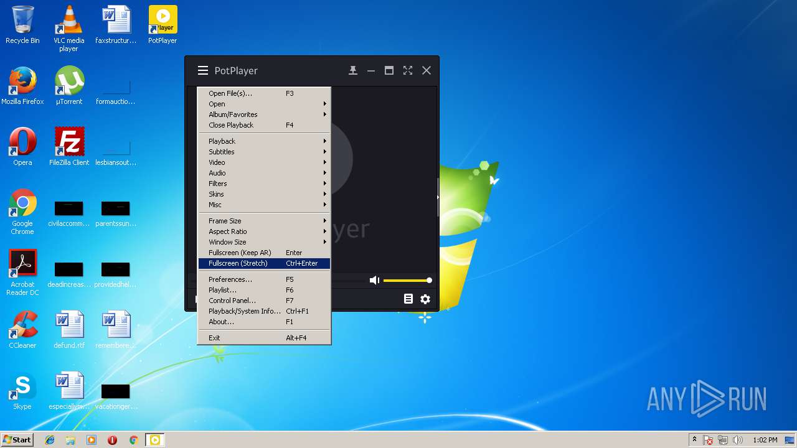Click the Windows Start button
Screen dimensions: 797x448
tap(17, 440)
